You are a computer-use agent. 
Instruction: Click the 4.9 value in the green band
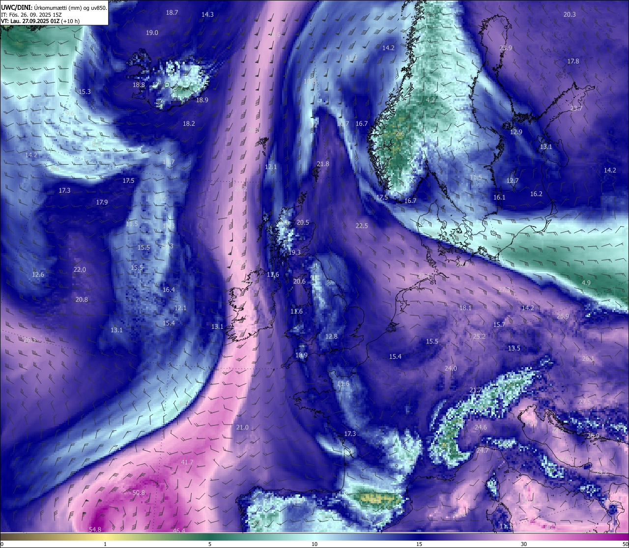pos(586,283)
